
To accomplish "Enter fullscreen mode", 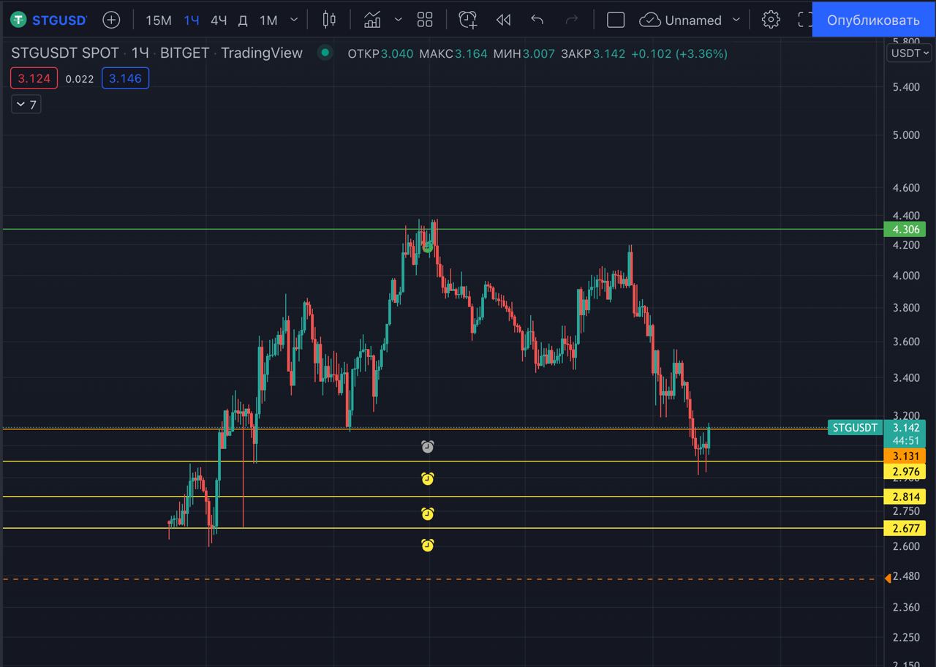I will coord(804,20).
